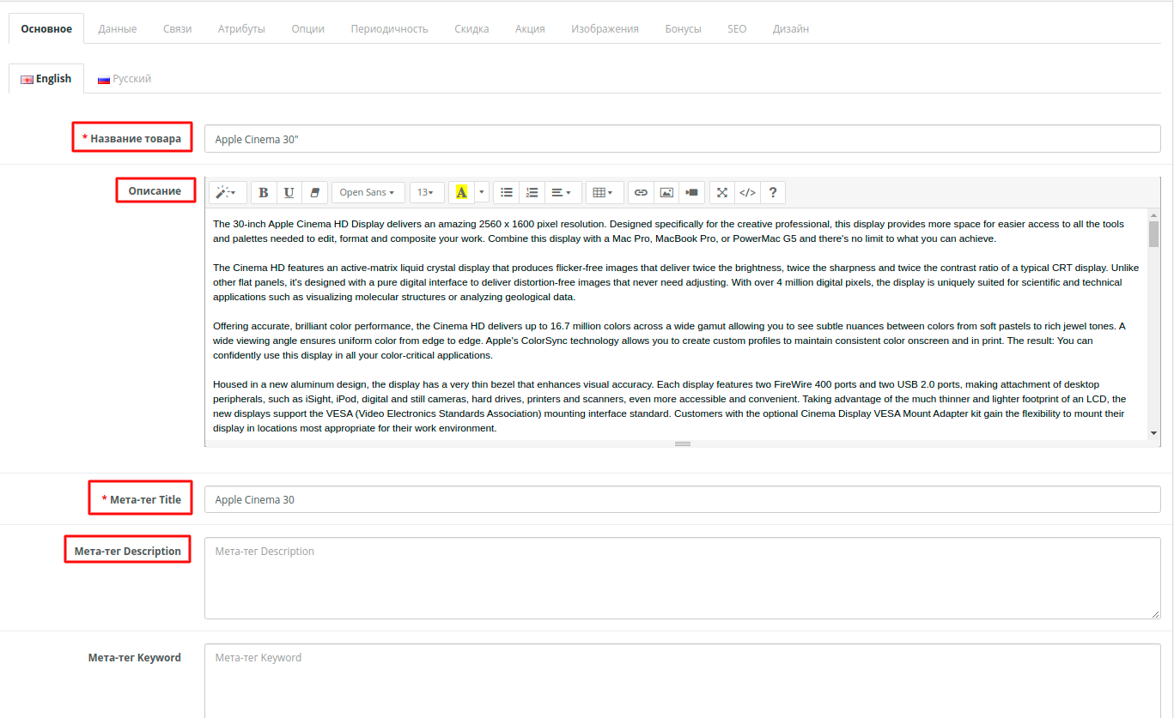Switch to code view in the editor

[x=747, y=192]
